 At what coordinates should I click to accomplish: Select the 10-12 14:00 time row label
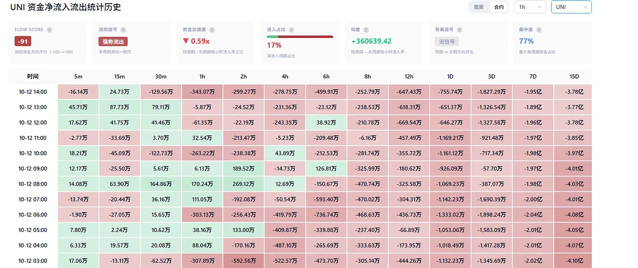(x=33, y=92)
